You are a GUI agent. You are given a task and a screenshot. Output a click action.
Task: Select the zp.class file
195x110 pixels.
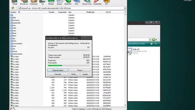(15, 80)
